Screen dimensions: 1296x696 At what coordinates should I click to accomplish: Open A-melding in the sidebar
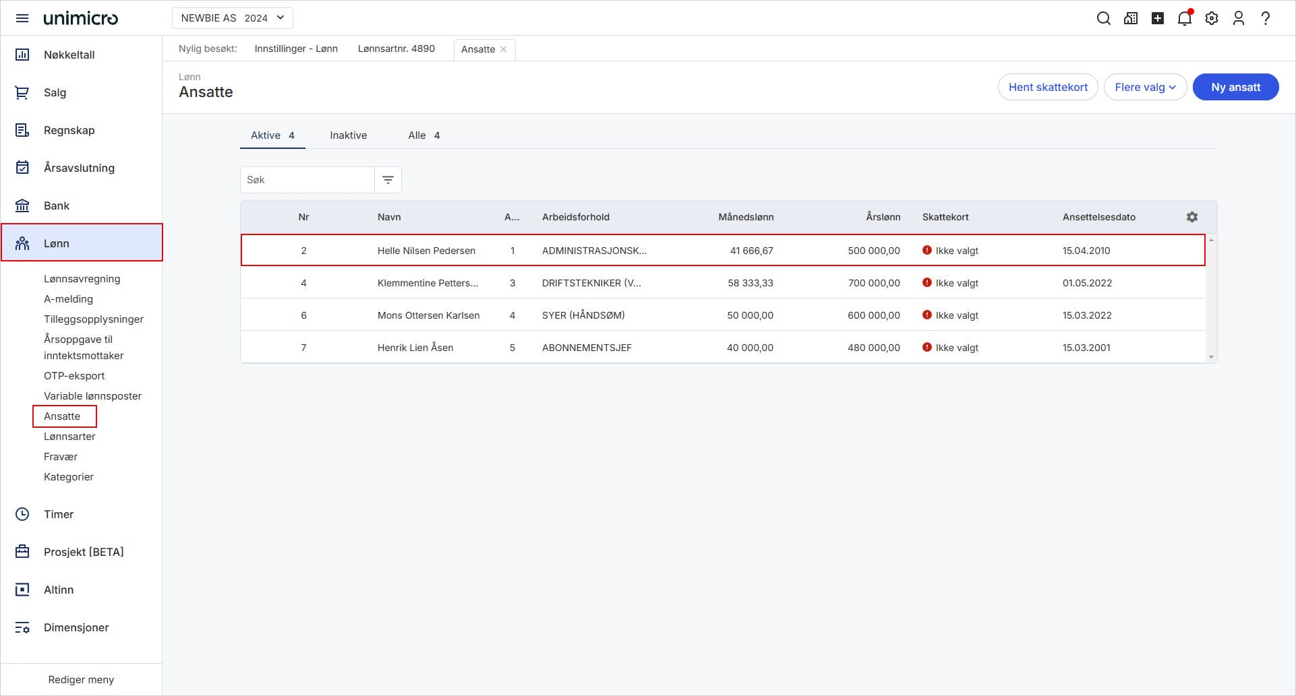(68, 299)
